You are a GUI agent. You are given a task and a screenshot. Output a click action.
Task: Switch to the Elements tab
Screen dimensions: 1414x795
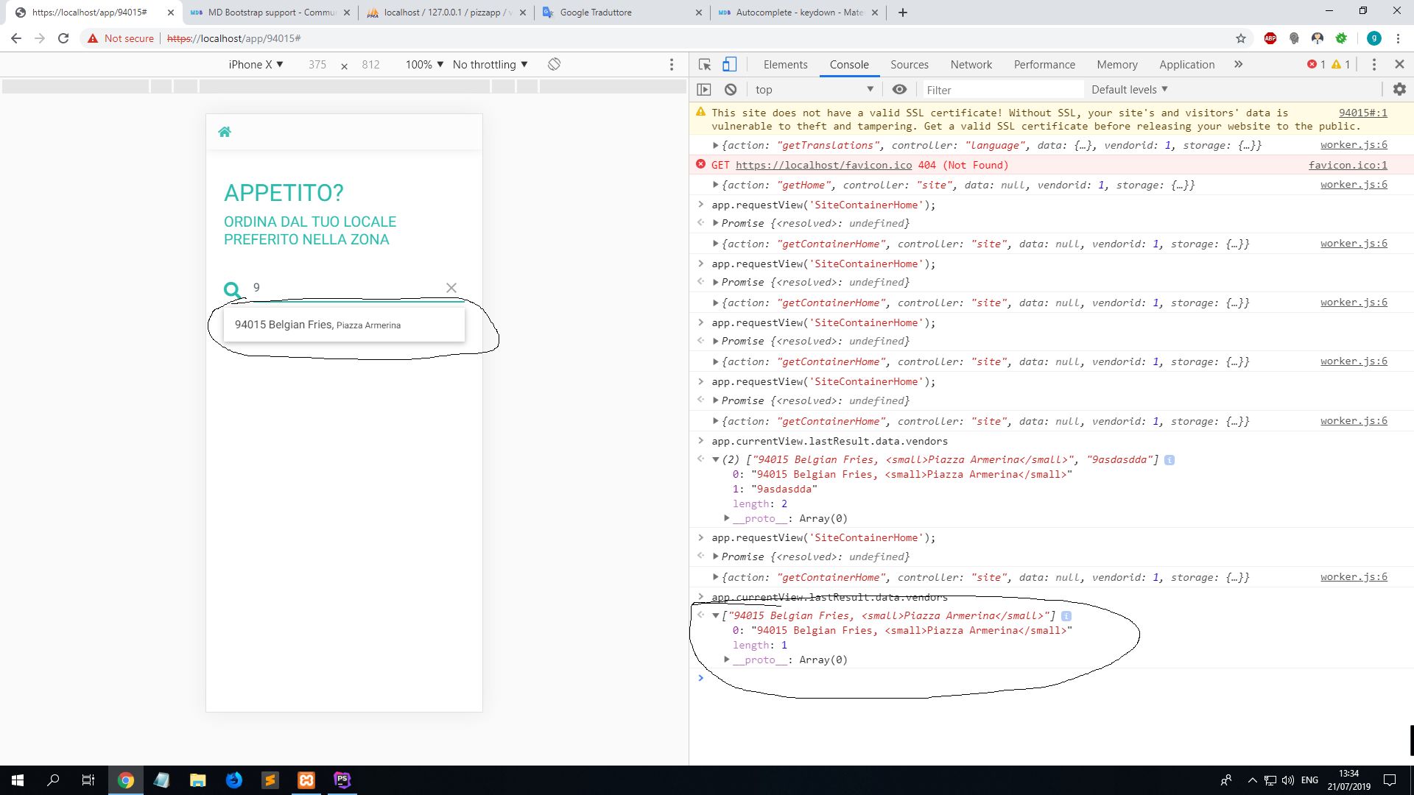coord(785,65)
